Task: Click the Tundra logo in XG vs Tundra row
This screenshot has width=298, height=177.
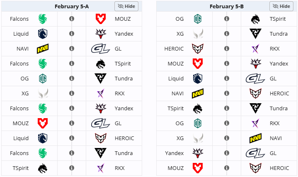Action: tap(256, 34)
